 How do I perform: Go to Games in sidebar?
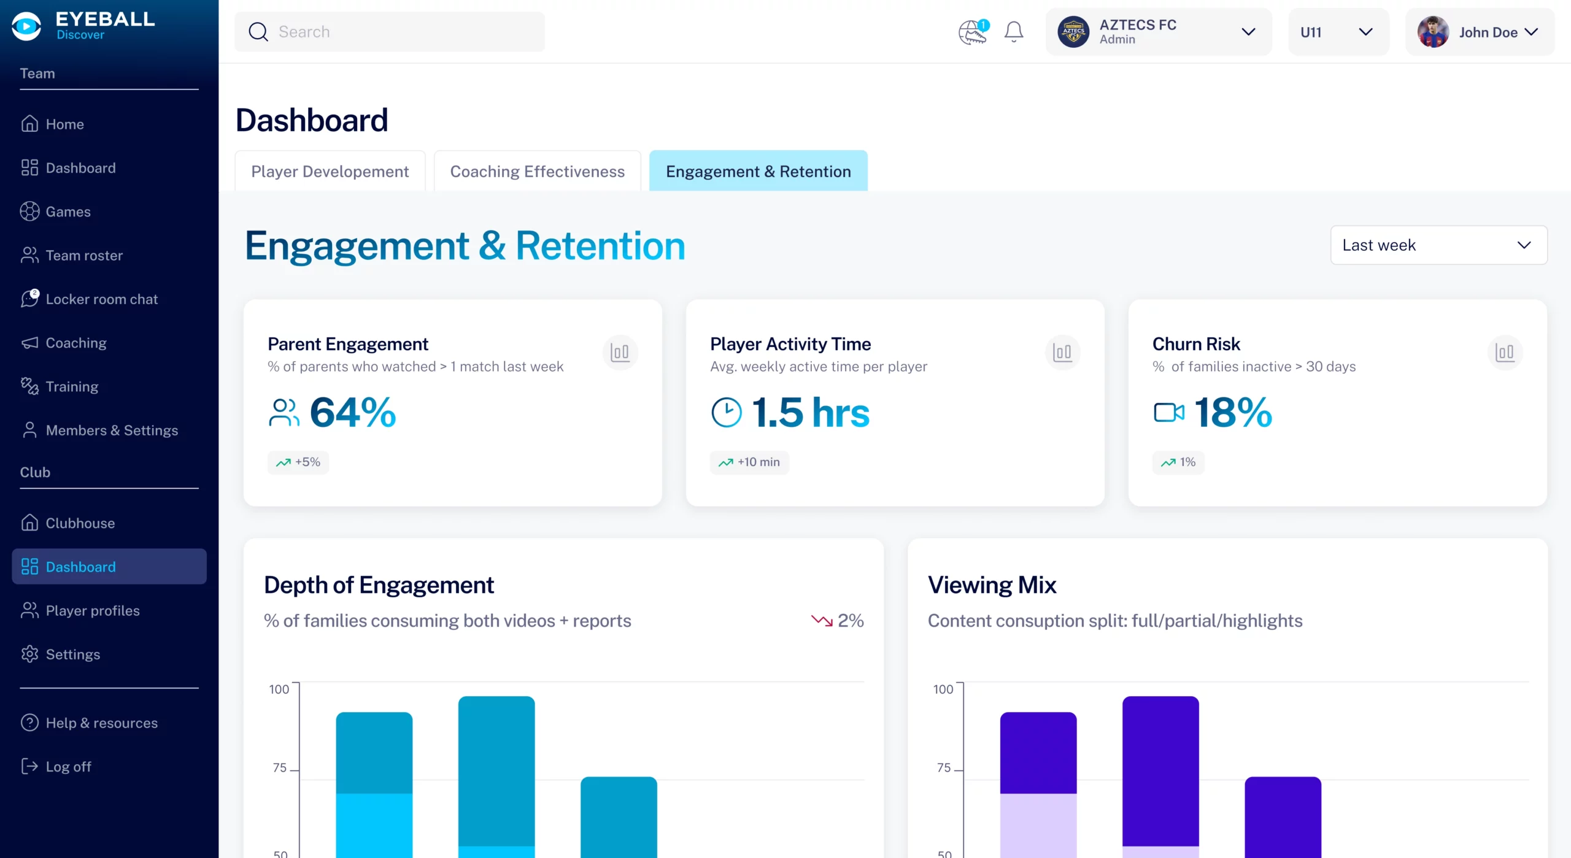(x=68, y=212)
